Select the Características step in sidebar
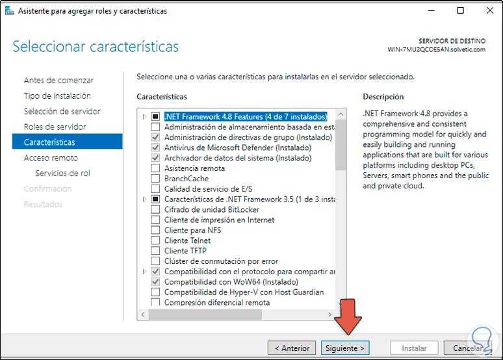Viewport: 503px width, 360px height. click(x=68, y=142)
